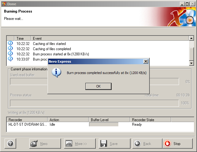Click the blue info bubble icon in dialog
197x152 pixels.
pyautogui.click(x=56, y=73)
